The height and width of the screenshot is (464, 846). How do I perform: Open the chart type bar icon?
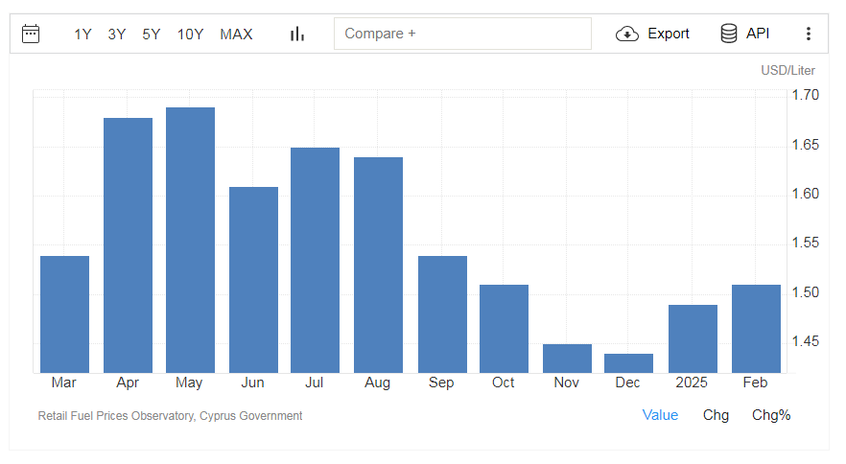(297, 34)
